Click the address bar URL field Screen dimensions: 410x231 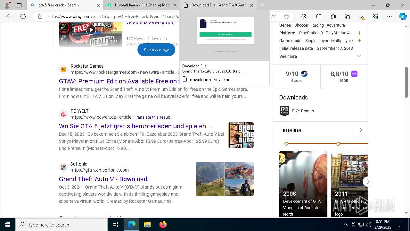coord(113,16)
